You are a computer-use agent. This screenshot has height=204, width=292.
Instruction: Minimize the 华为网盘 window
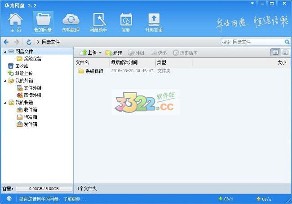click(x=262, y=4)
